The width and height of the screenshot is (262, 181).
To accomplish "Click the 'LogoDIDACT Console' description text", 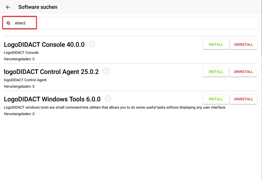I will (x=21, y=52).
